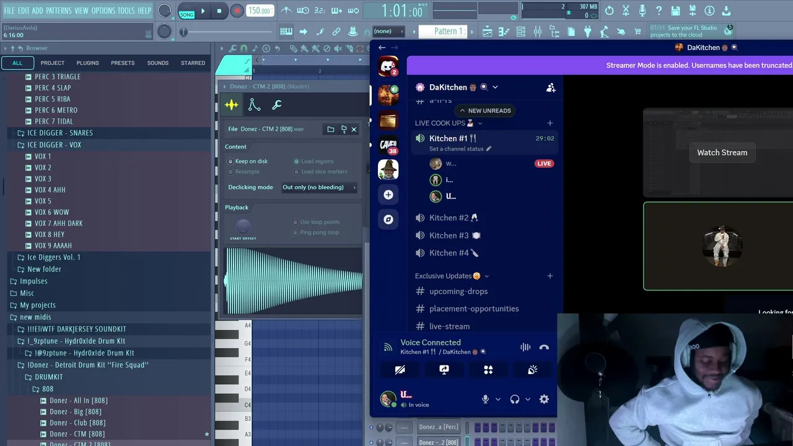Jump to NEW UNREADS in channel list
Screen dimensions: 793x446
(x=485, y=110)
